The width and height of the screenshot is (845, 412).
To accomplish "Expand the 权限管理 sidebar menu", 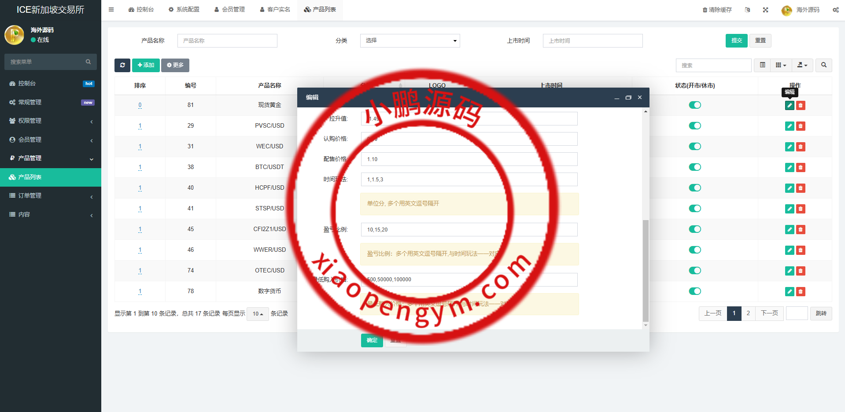I will point(51,121).
